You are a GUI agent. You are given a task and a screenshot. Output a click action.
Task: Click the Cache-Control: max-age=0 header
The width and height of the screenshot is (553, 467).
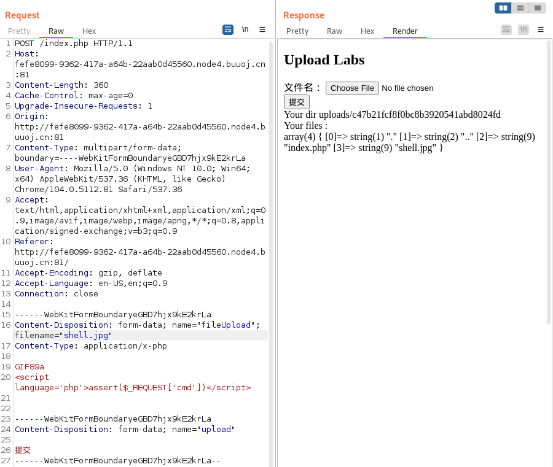click(x=74, y=96)
